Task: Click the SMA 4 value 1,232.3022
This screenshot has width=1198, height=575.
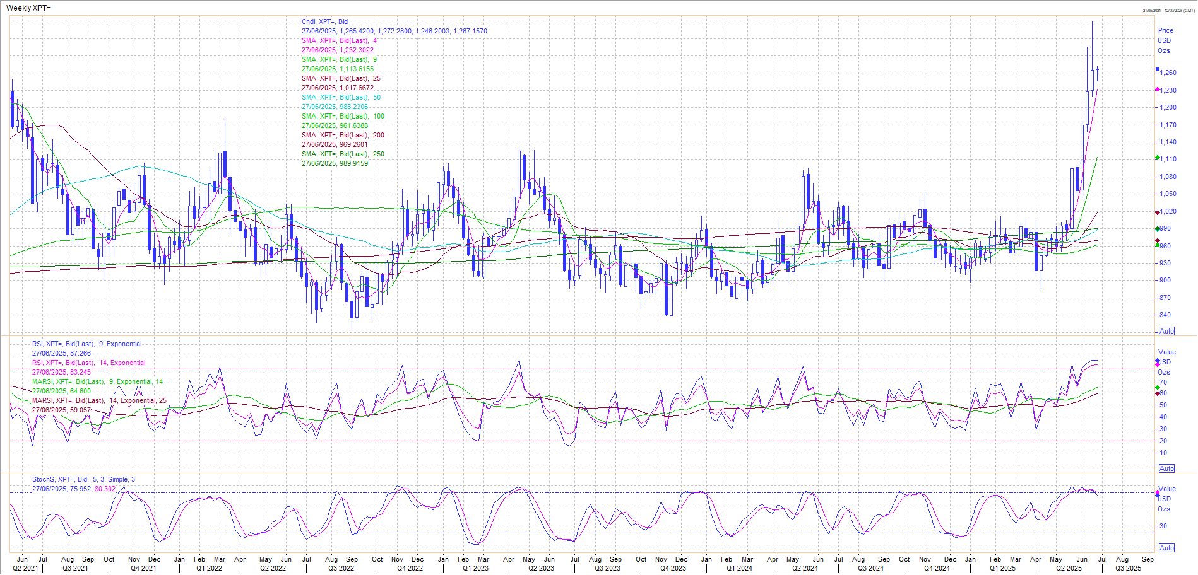Action: pyautogui.click(x=357, y=50)
